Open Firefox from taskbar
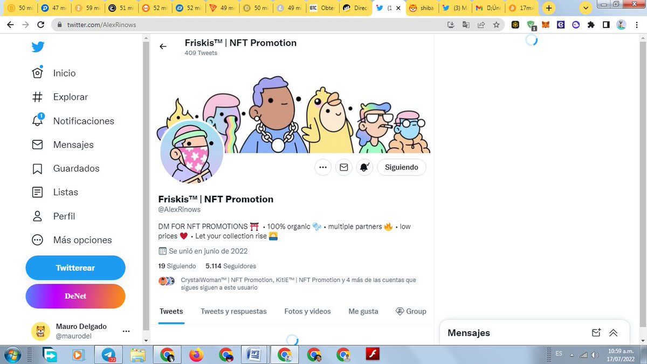 pos(197,355)
